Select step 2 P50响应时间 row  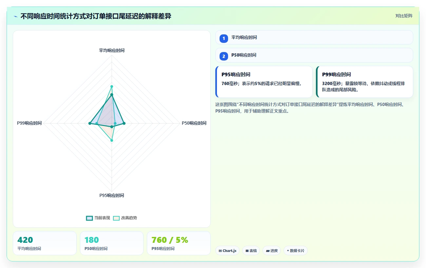[x=314, y=55]
